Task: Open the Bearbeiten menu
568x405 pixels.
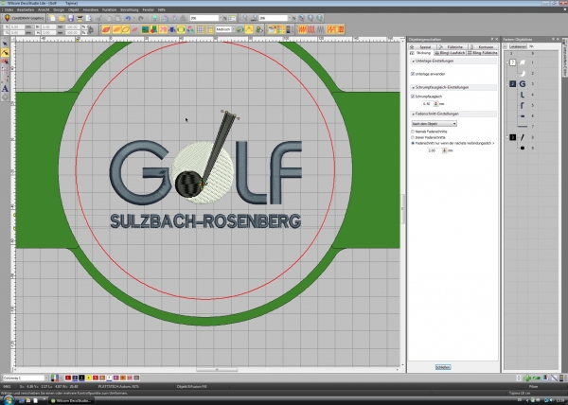Action: (26, 9)
